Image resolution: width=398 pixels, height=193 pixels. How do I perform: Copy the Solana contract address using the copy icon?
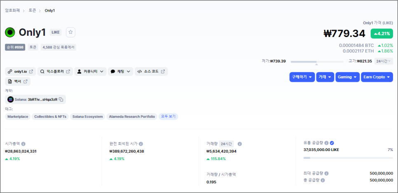pos(61,100)
